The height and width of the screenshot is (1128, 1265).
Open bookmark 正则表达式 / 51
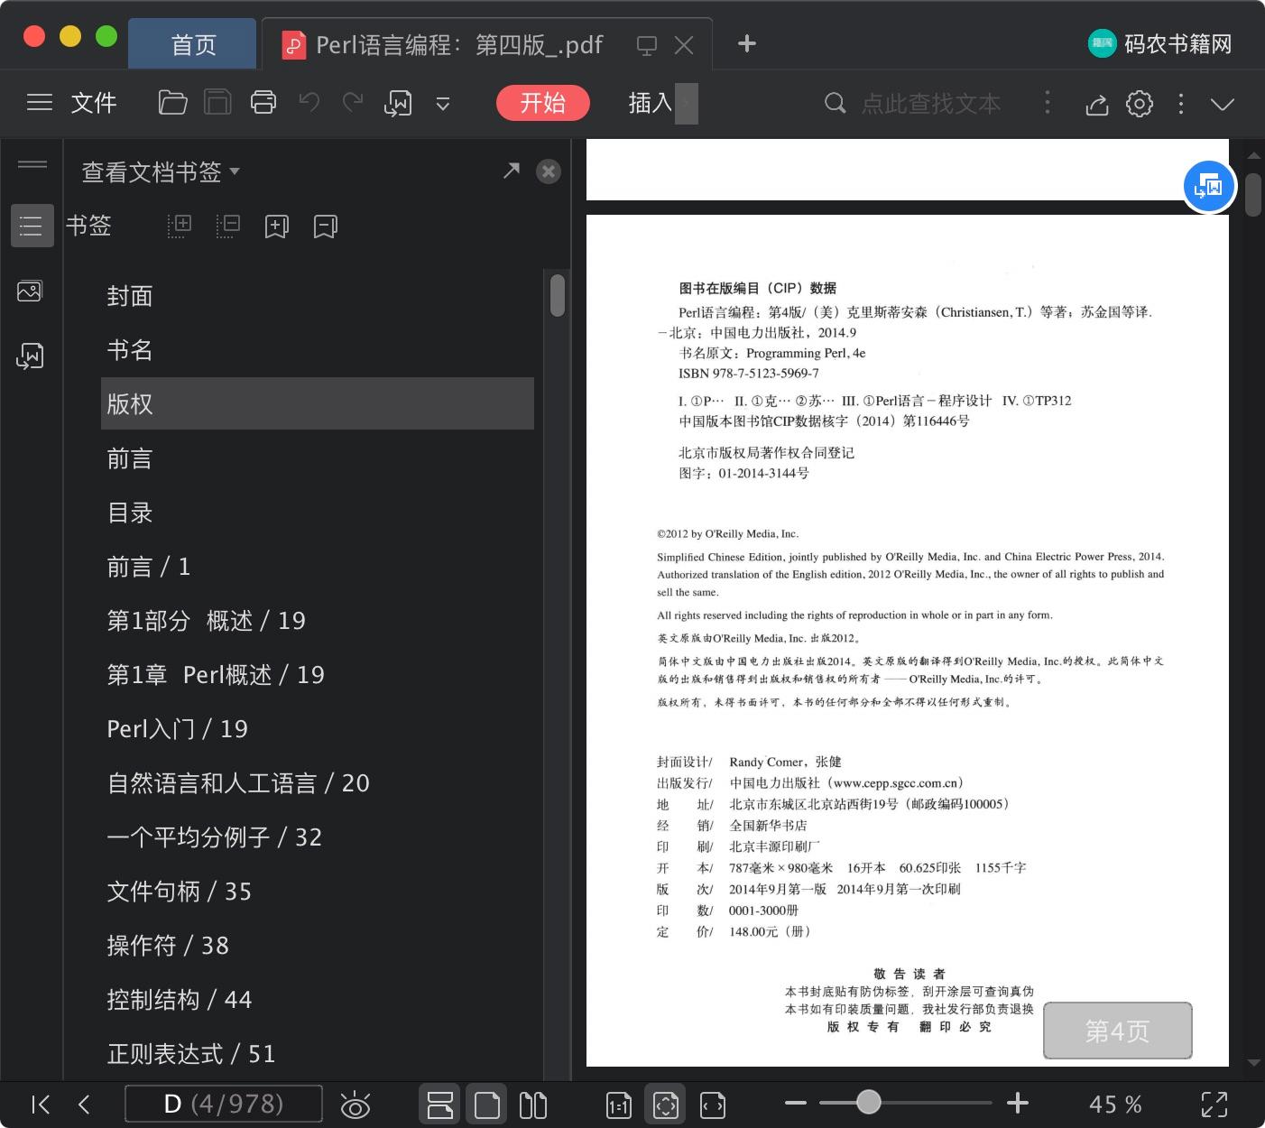[317, 1054]
